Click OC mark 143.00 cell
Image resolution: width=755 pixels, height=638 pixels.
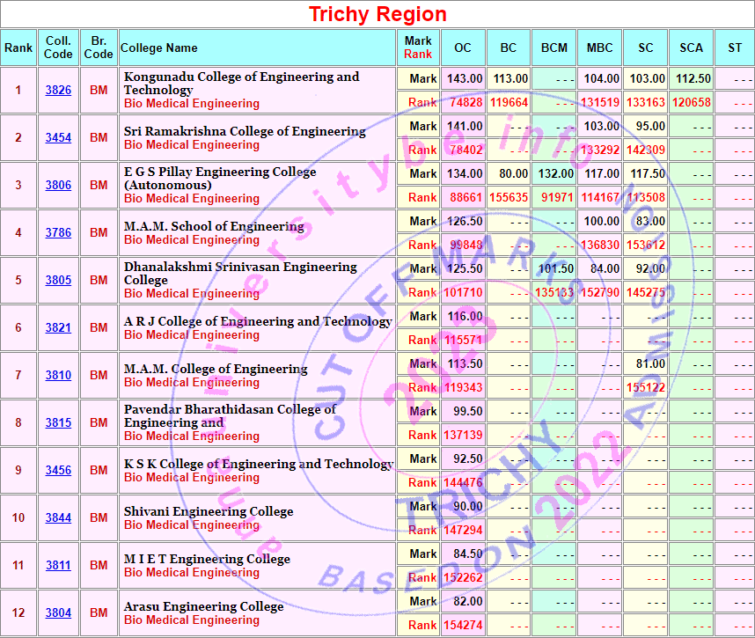464,78
